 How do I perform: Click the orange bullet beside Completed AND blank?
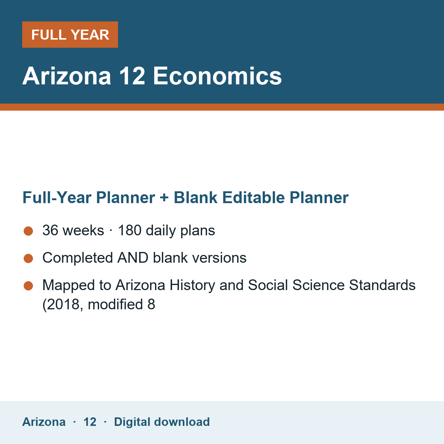[x=28, y=259]
